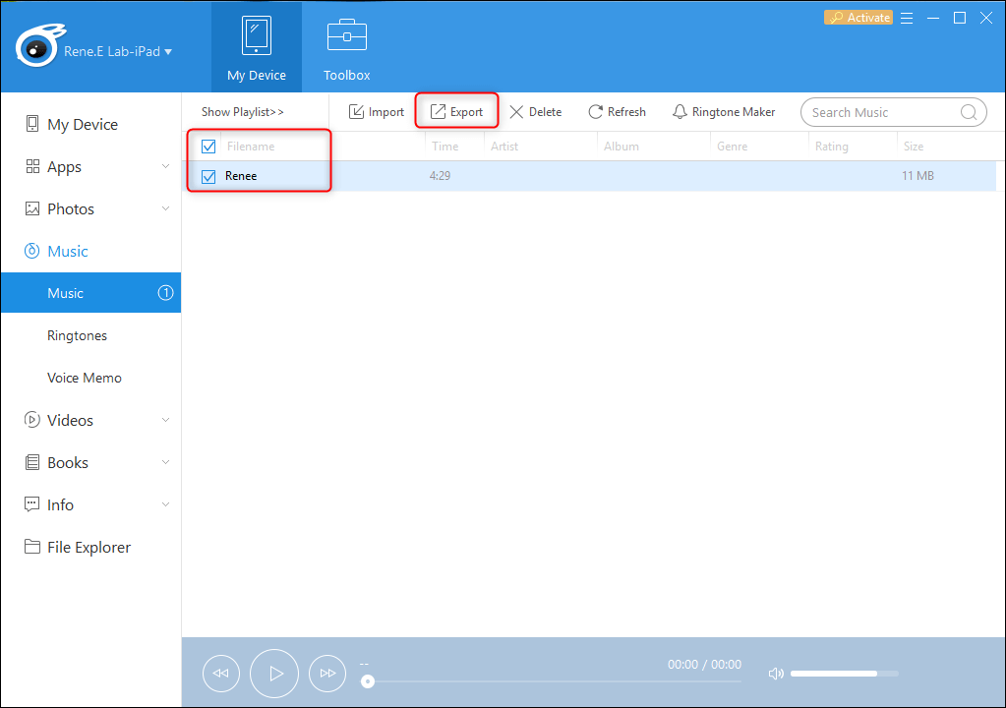Toggle the select-all Filename checkbox
The width and height of the screenshot is (1006, 708).
pos(208,147)
